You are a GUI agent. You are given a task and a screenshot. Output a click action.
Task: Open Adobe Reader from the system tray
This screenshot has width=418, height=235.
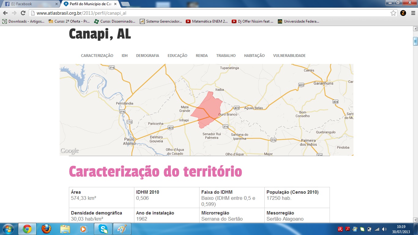pos(347,229)
